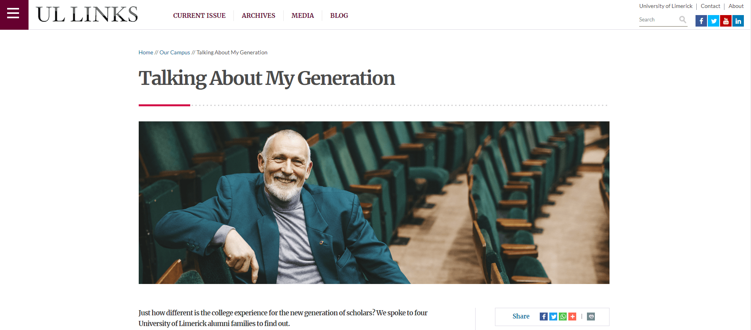Click the Home breadcrumb link

[146, 52]
